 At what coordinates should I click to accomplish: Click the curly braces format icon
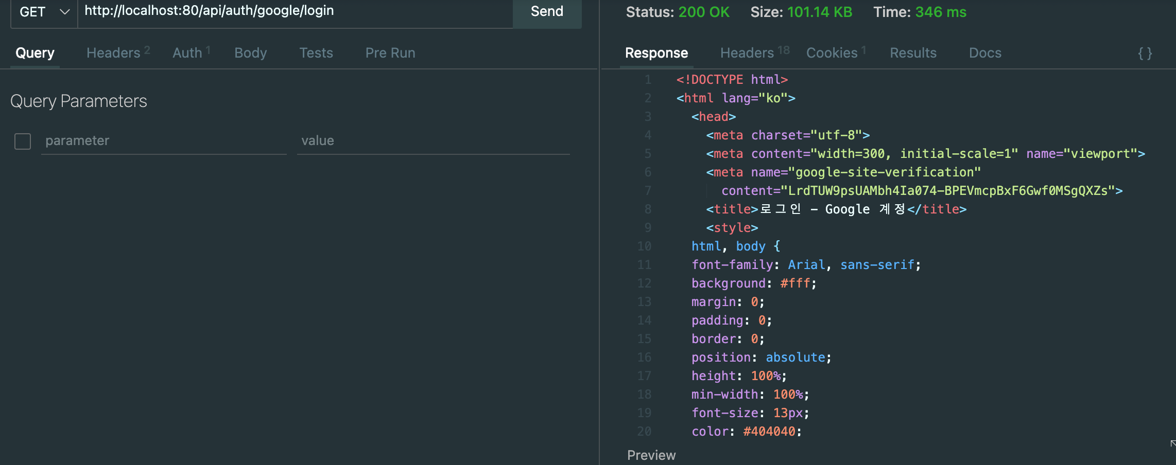coord(1145,53)
